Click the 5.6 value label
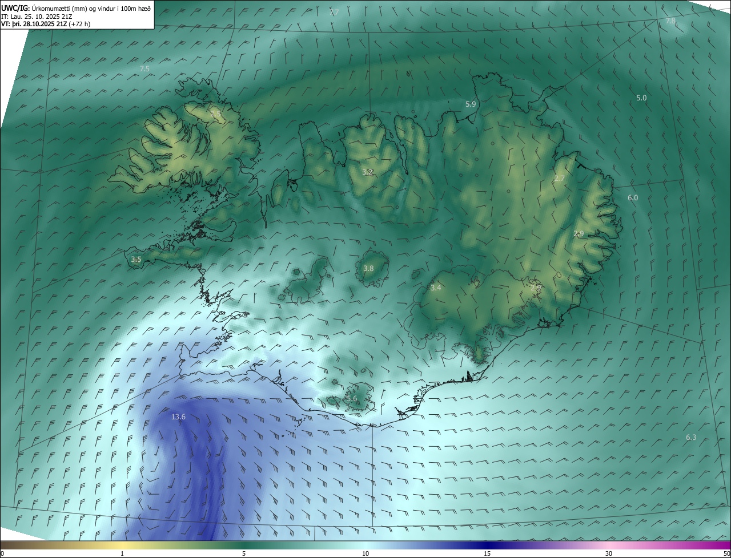Viewport: 731px width, 558px height. click(352, 399)
